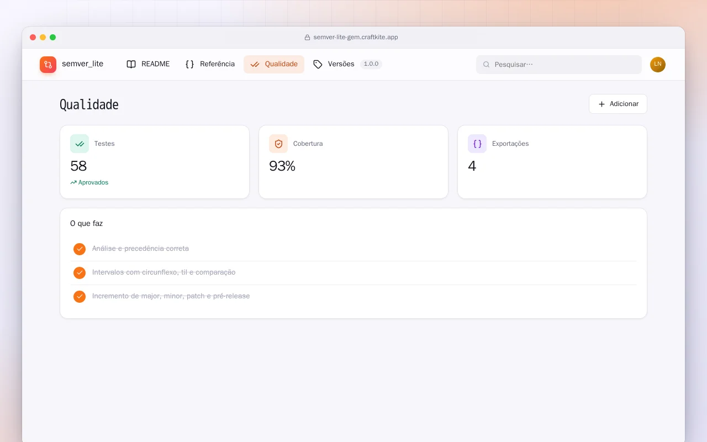Click the lock icon in address bar
This screenshot has height=442, width=707.
point(307,38)
